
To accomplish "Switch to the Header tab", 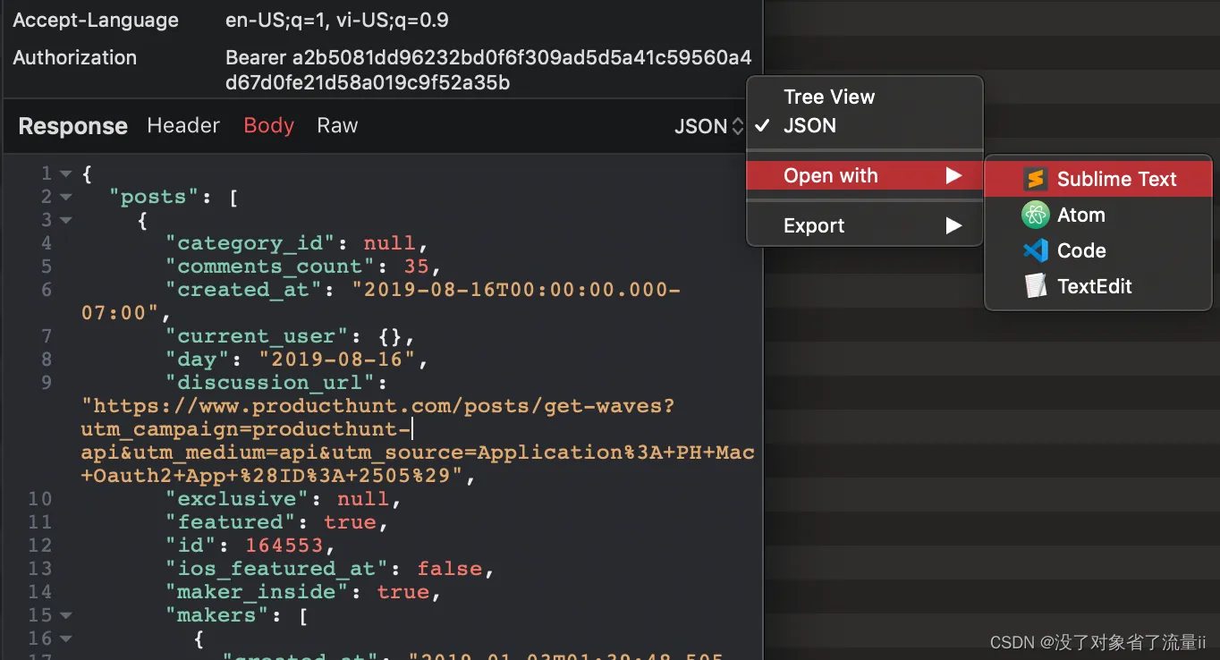I will click(183, 126).
